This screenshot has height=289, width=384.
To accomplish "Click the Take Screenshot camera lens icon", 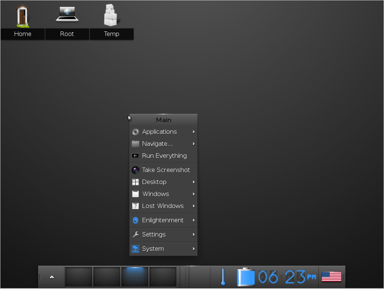I will 135,170.
